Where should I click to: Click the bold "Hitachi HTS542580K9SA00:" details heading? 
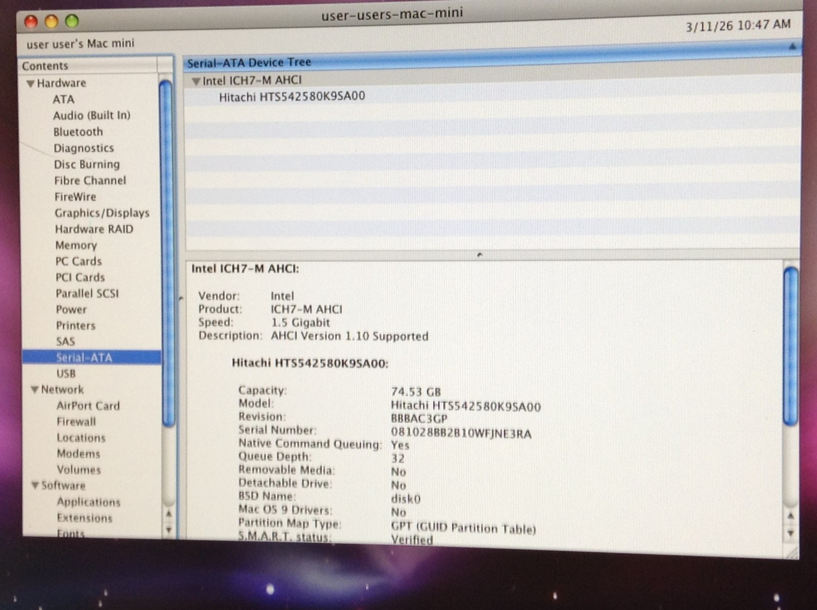point(310,363)
